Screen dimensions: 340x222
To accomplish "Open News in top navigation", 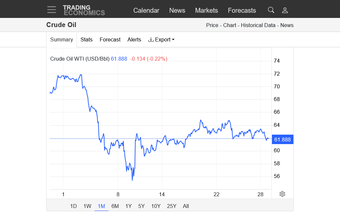I will [177, 10].
